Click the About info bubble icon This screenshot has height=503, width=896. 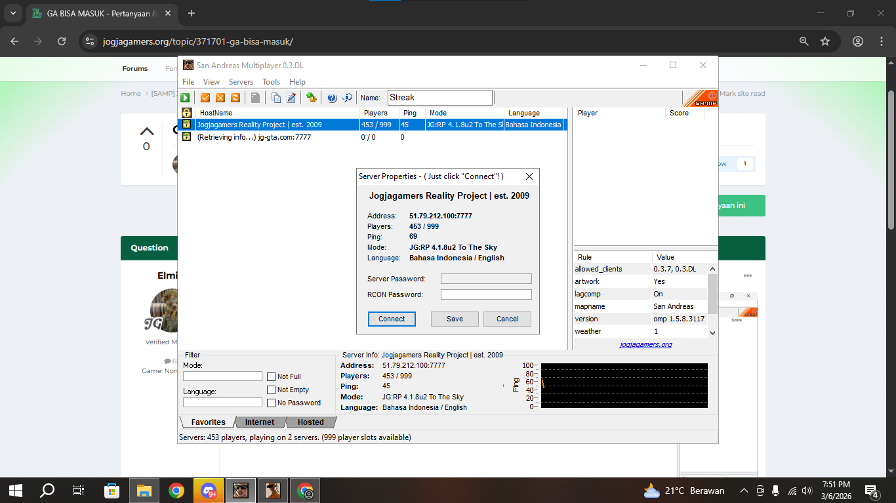coord(348,98)
